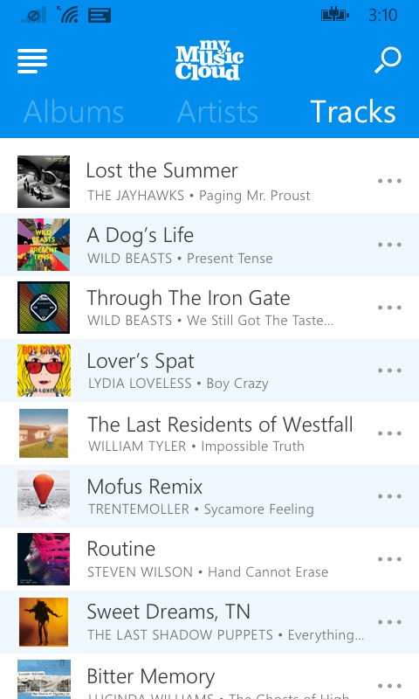Open options for Lost the Summer
This screenshot has width=419, height=699.
pyautogui.click(x=389, y=181)
